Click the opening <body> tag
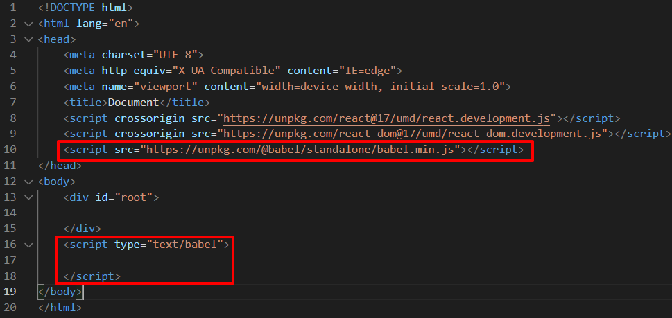672x318 pixels. tap(57, 182)
